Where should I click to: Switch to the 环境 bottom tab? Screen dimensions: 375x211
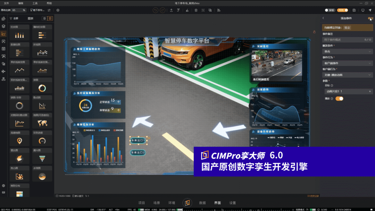click(172, 203)
